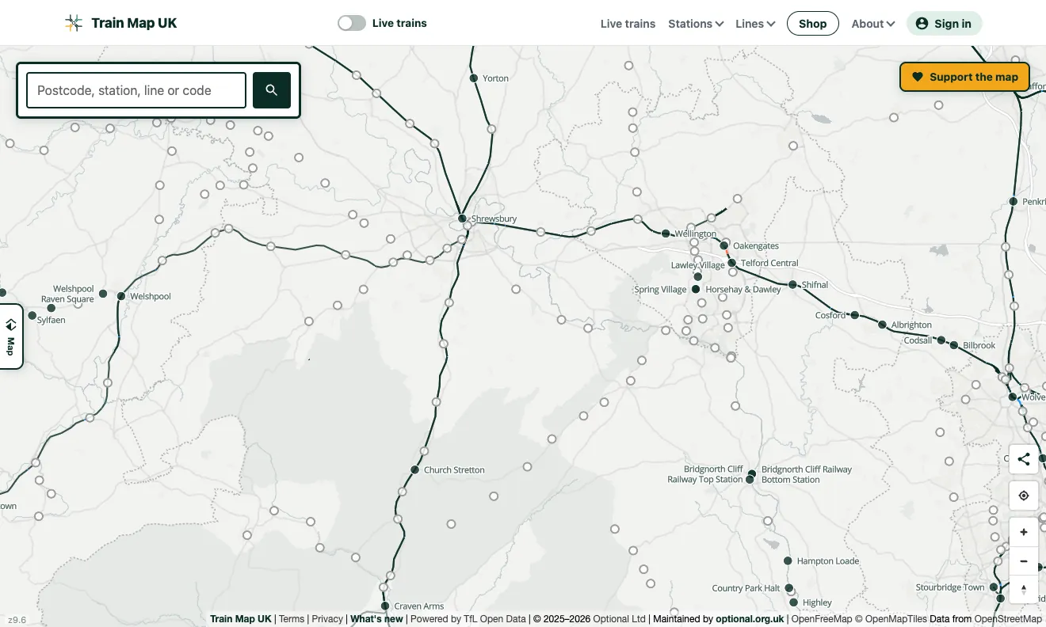Expand the Lines dropdown menu
The height and width of the screenshot is (627, 1046).
(x=755, y=24)
